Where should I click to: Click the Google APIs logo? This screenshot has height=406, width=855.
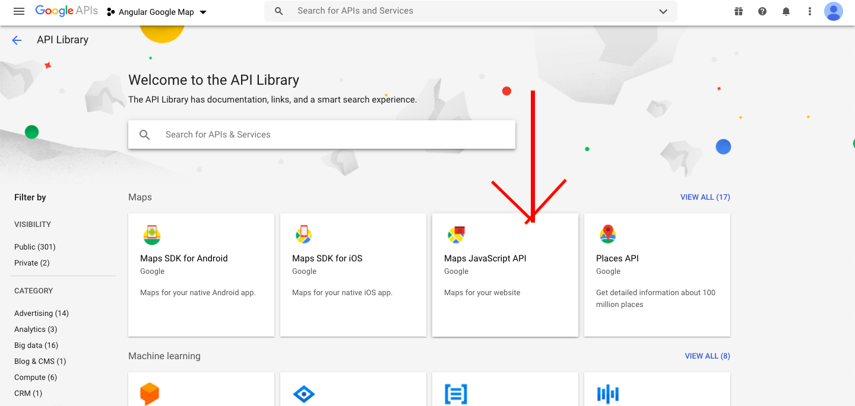[66, 11]
